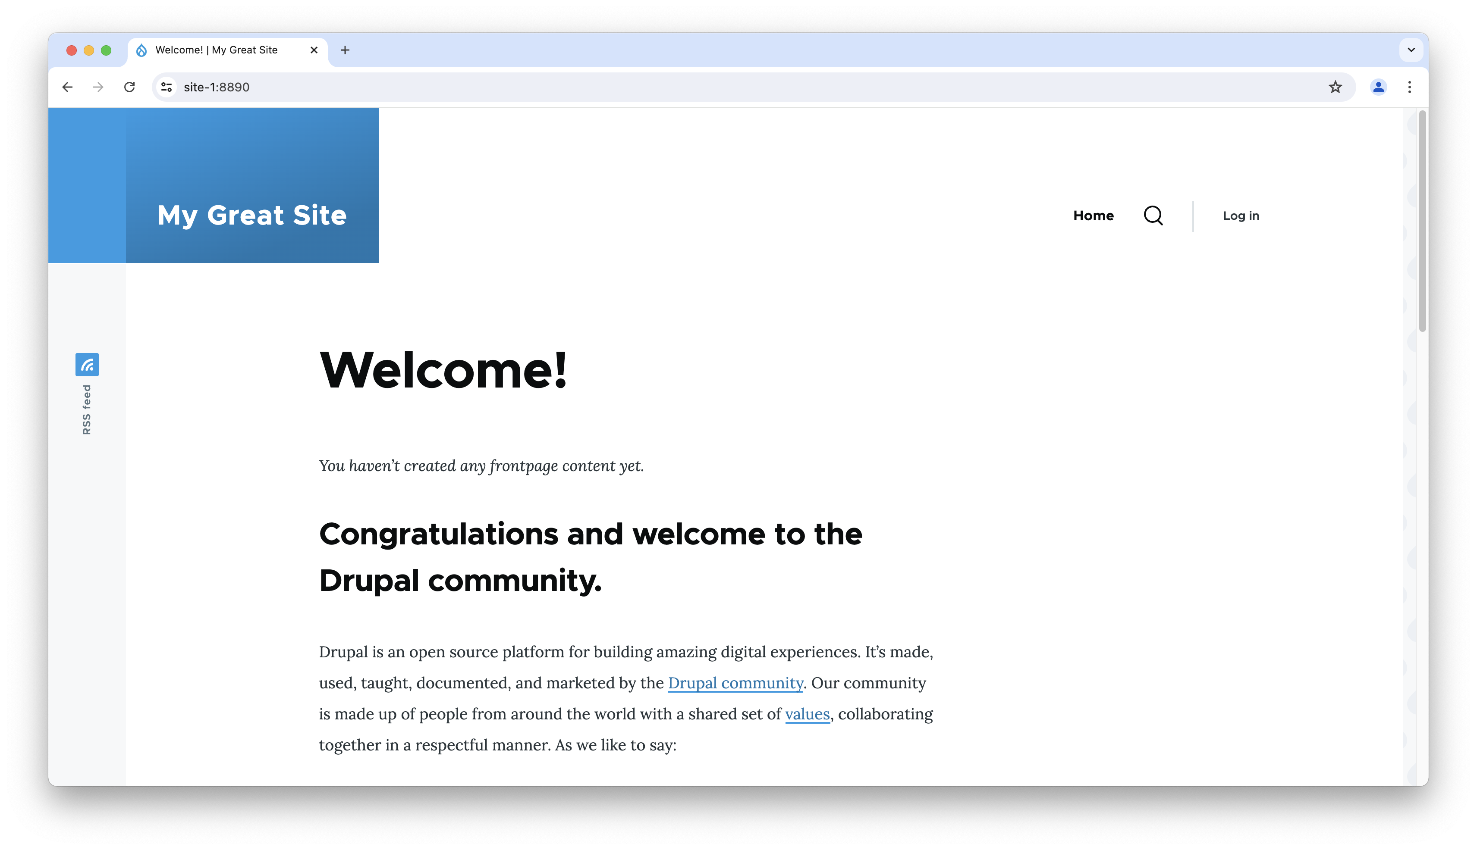Click the My Great Site header logo
Screen dimensions: 1477x850
click(x=251, y=214)
